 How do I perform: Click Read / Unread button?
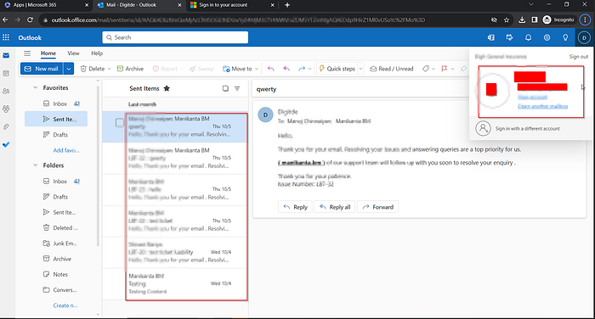pos(392,69)
